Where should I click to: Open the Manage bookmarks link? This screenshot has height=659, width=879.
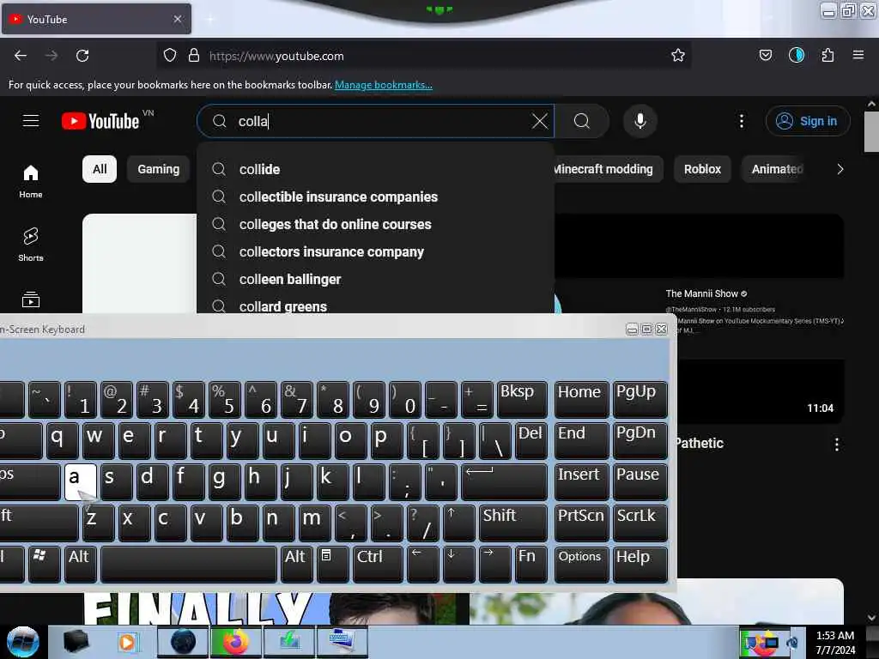[384, 85]
